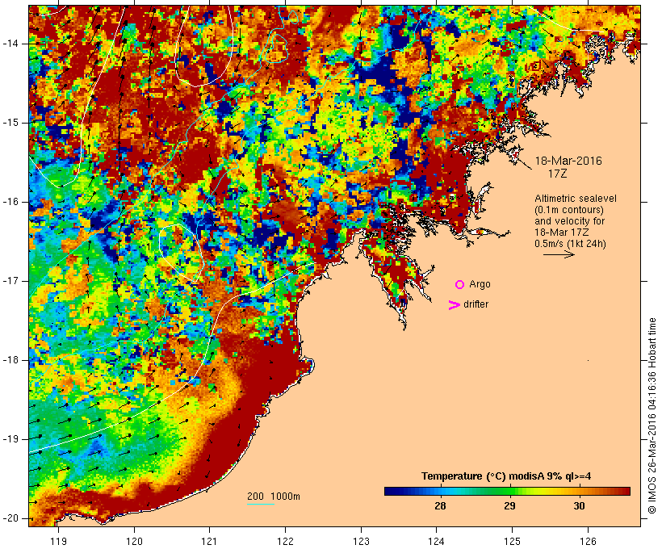Click latitude axis label '-14'
The image size is (662, 549).
[10, 44]
